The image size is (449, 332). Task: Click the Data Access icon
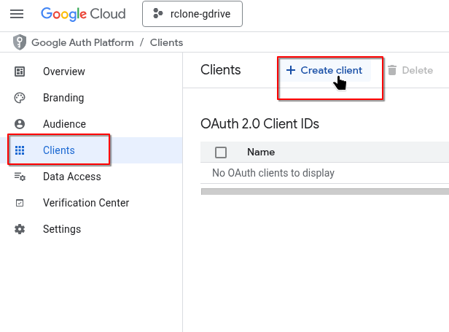pos(20,177)
